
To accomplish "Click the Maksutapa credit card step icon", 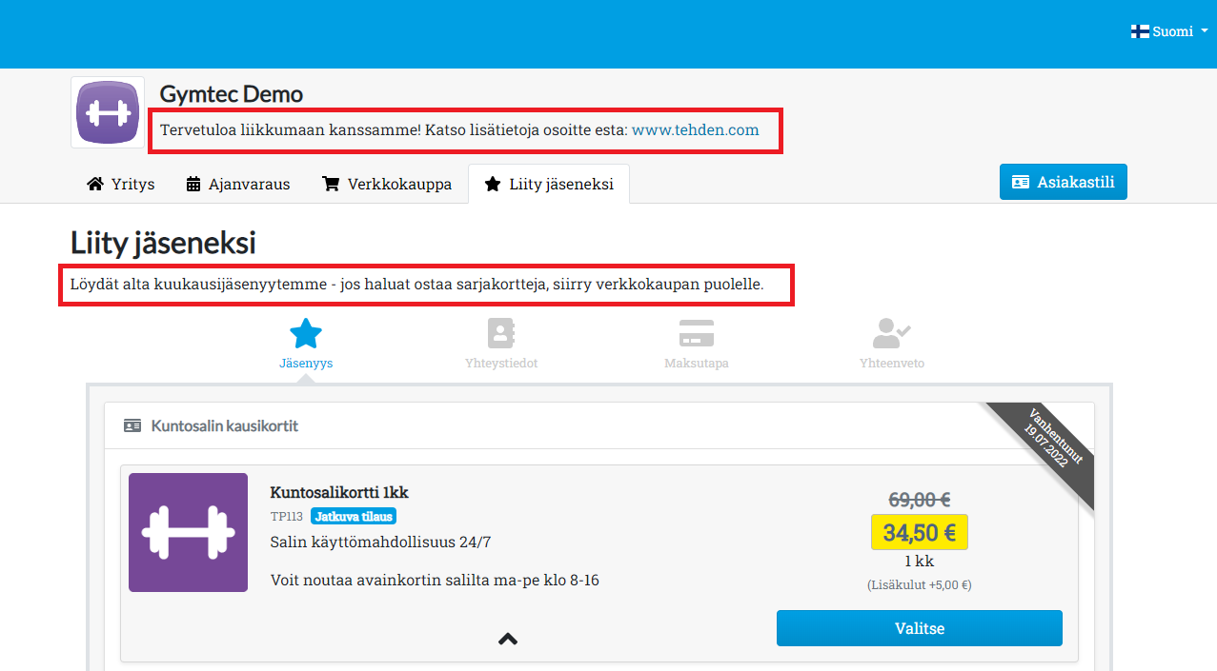I will 697,334.
